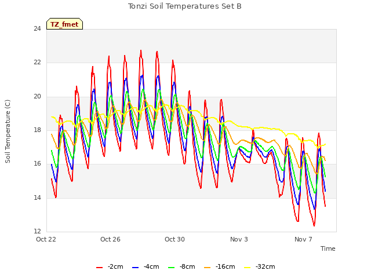Click the Oct 30 x-axis tick label

(174, 239)
